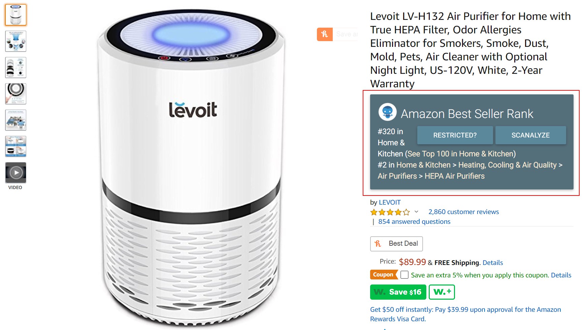Open the 2,860 customer reviews link

[x=463, y=212]
